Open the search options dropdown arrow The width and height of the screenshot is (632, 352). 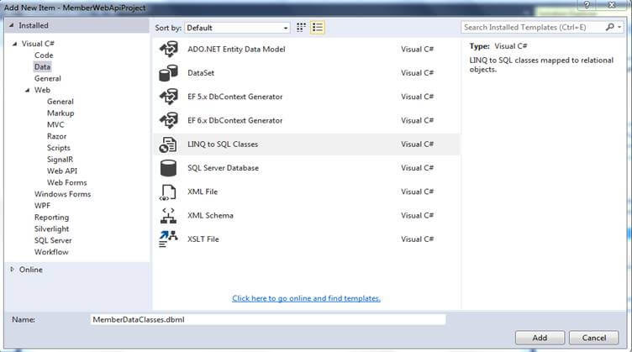619,28
